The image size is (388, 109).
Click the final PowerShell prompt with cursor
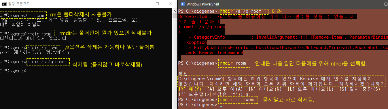point(200,105)
